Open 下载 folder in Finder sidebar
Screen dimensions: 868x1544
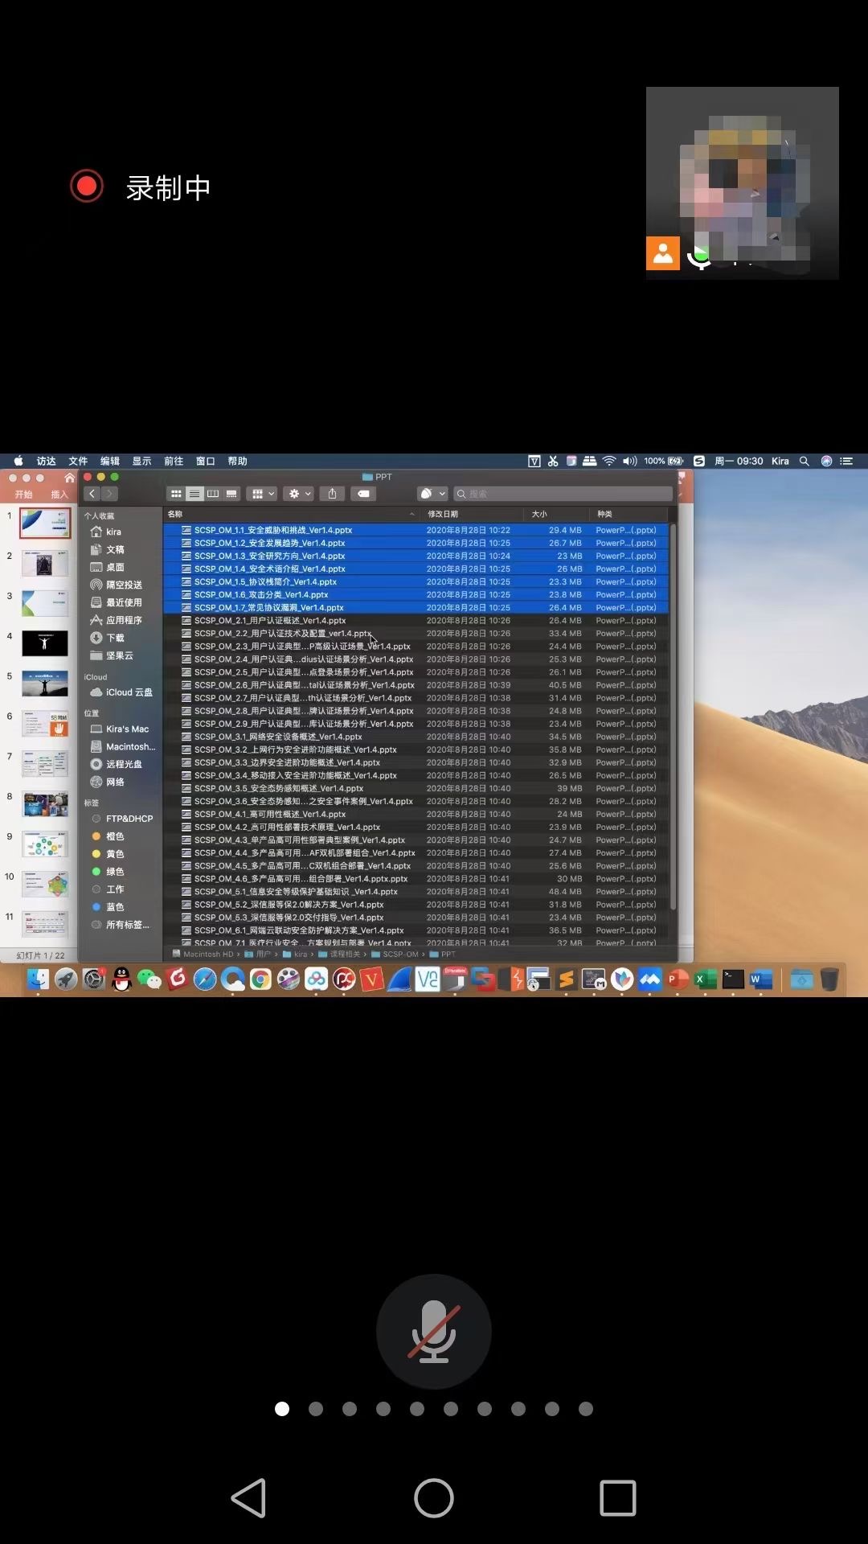tap(115, 638)
